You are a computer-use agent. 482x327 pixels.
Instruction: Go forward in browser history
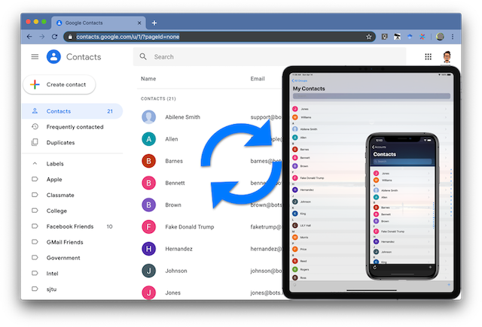[42, 37]
